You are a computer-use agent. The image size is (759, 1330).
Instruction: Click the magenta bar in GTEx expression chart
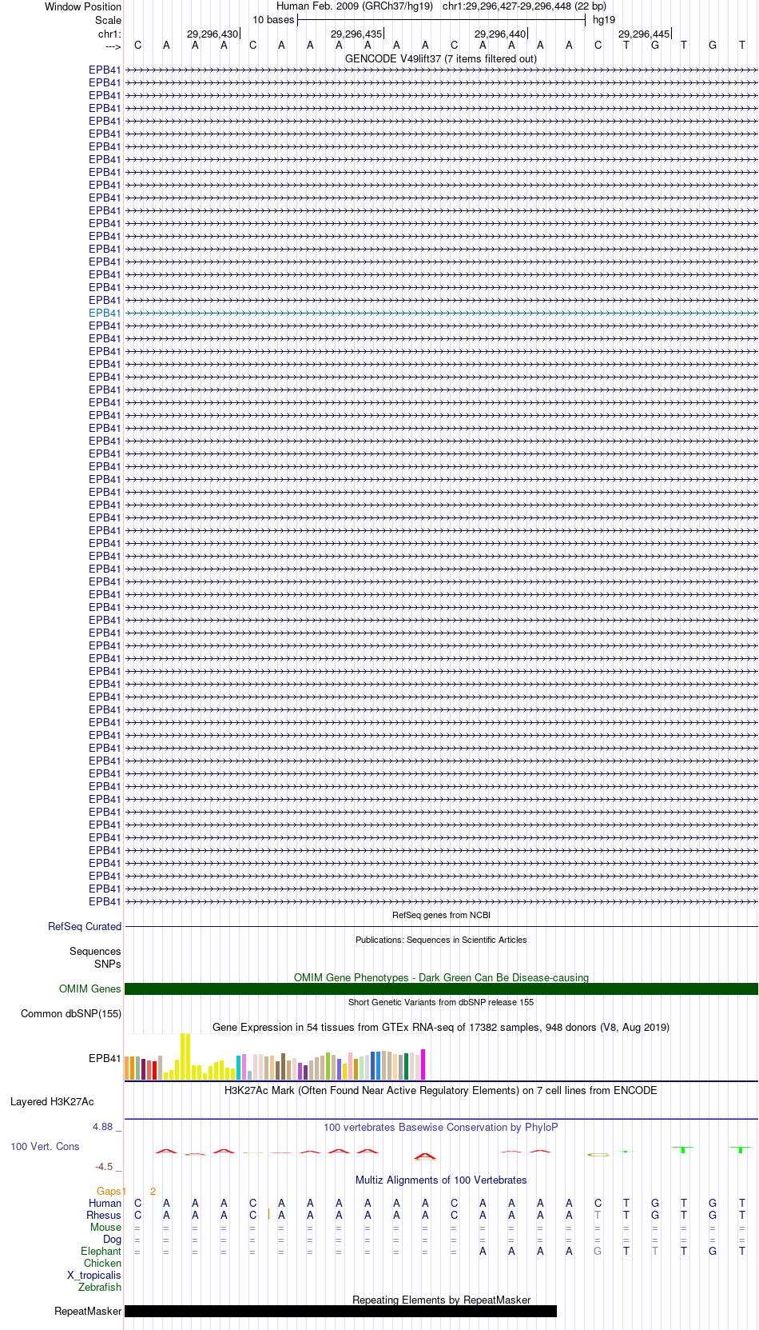click(423, 1064)
